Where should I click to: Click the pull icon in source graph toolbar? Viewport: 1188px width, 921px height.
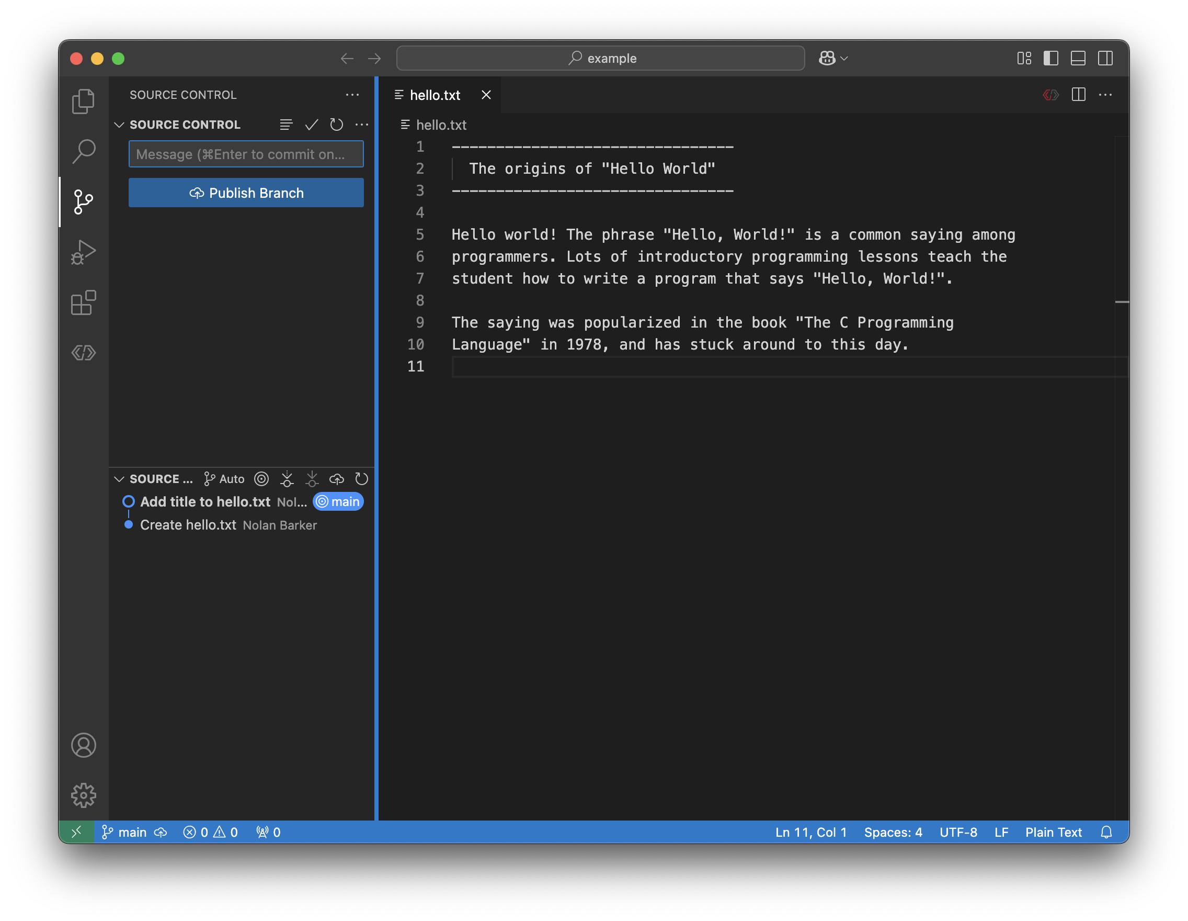point(312,479)
